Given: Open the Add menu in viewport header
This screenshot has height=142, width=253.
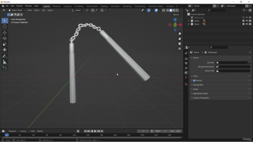Looking at the screenshot, I should [43, 10].
